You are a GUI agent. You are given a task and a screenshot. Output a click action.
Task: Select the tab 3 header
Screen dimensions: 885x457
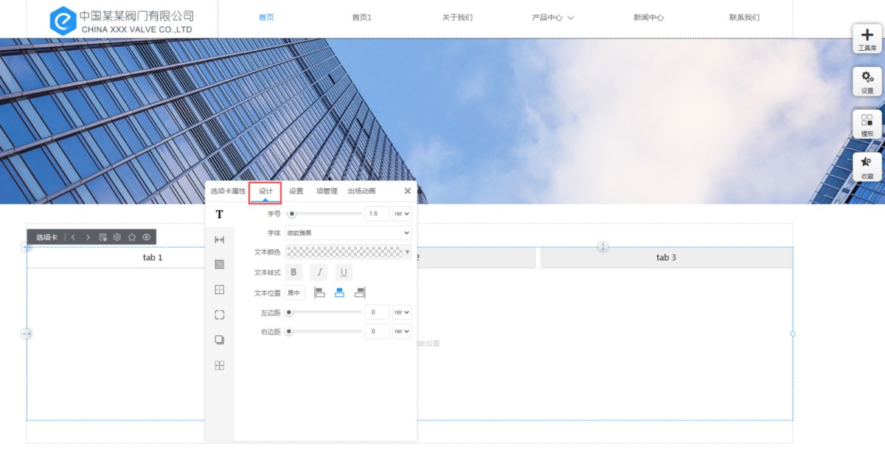point(666,258)
